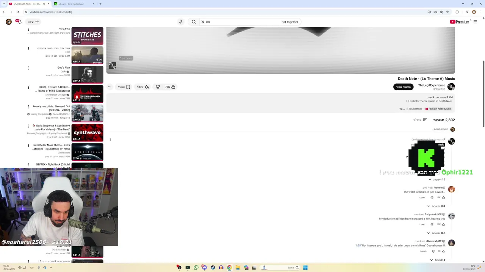This screenshot has width=485, height=272.
Task: Click the page vertical scrollbar
Action: point(483,94)
